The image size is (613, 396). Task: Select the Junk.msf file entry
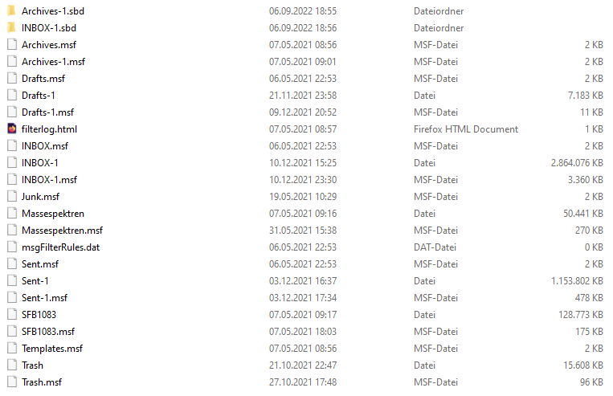click(40, 197)
